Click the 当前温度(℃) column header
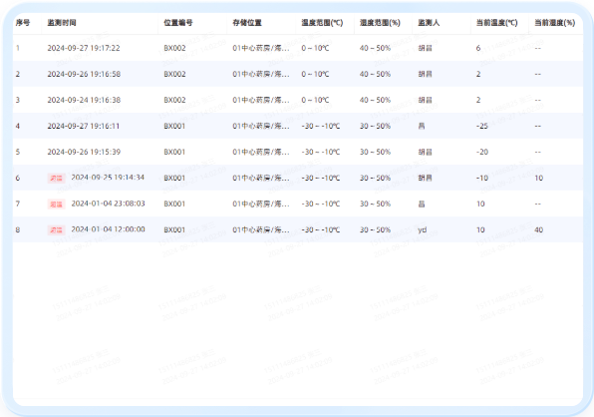Viewport: 594px width, 417px height. [x=496, y=23]
